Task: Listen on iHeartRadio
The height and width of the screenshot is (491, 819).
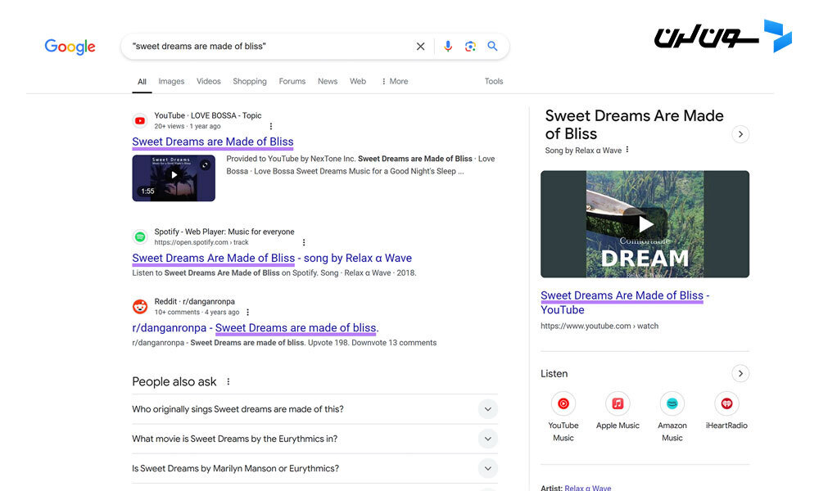Action: point(726,411)
